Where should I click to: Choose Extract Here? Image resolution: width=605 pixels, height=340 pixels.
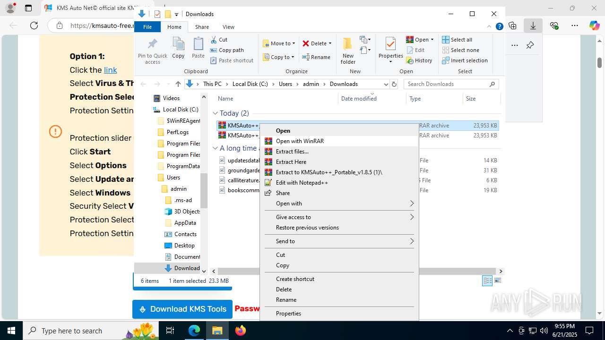339,162
